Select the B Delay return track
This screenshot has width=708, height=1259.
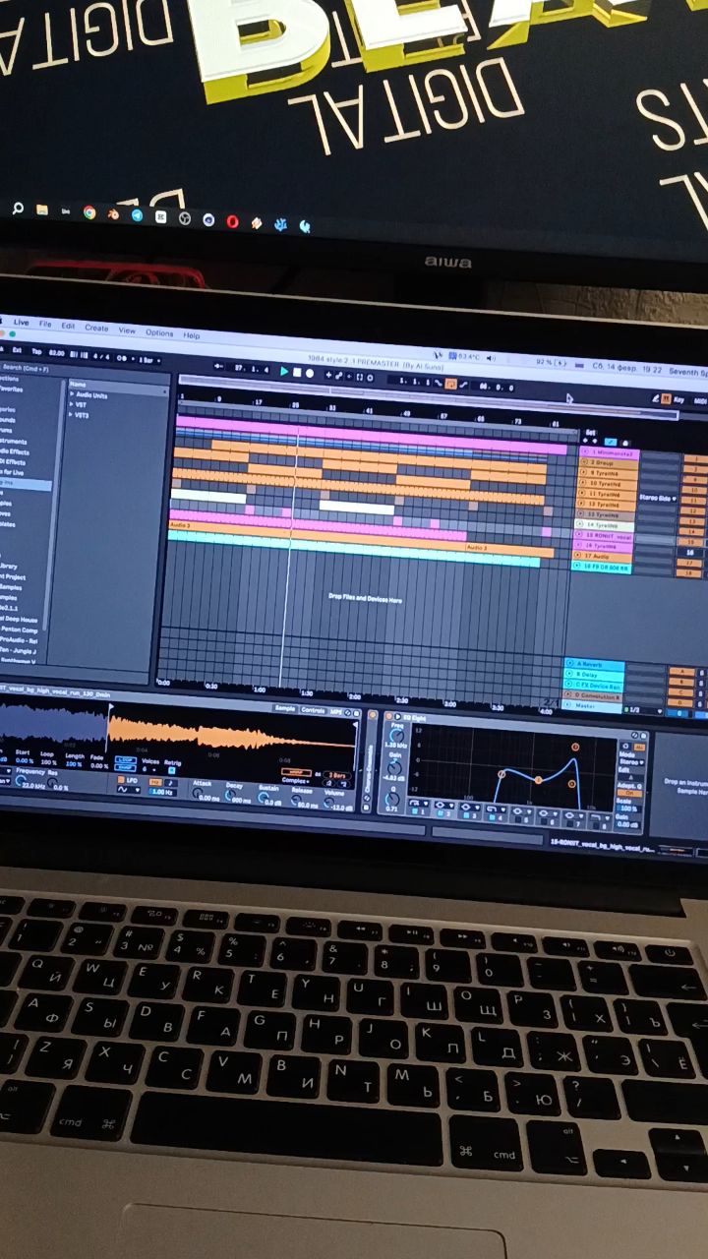coord(593,676)
